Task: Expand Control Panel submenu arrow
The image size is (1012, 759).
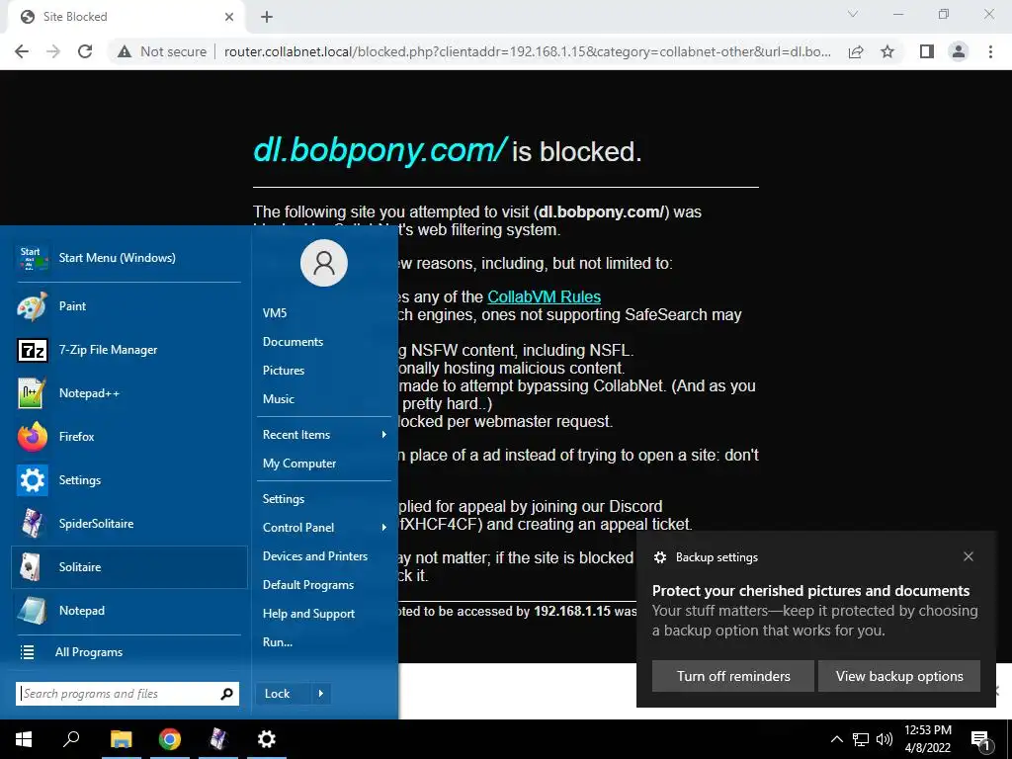Action: click(384, 528)
